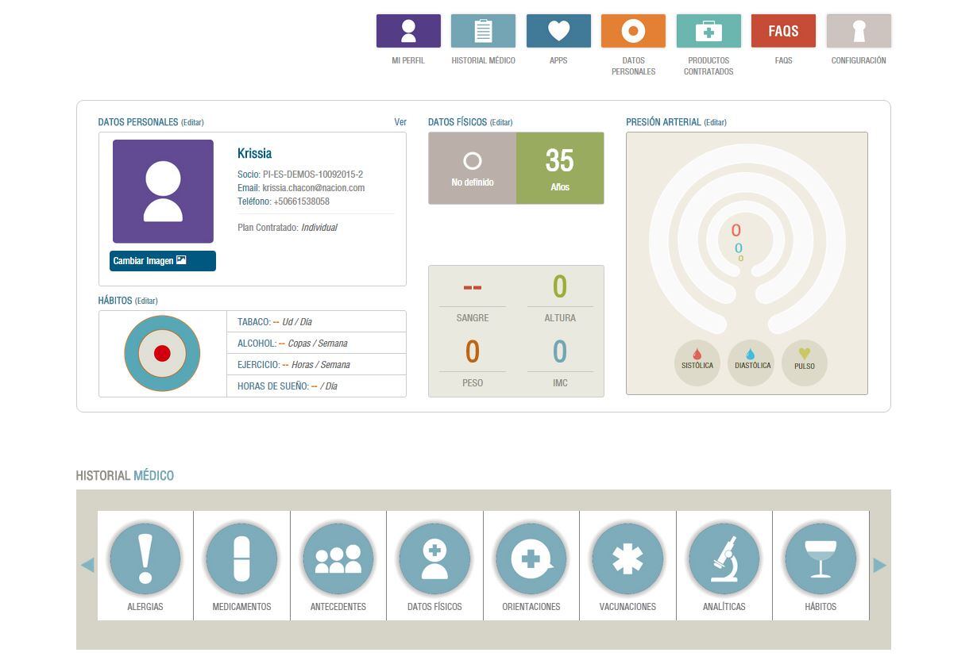Select the Vacunaciones asterisk icon
This screenshot has height=664, width=973.
tap(627, 558)
